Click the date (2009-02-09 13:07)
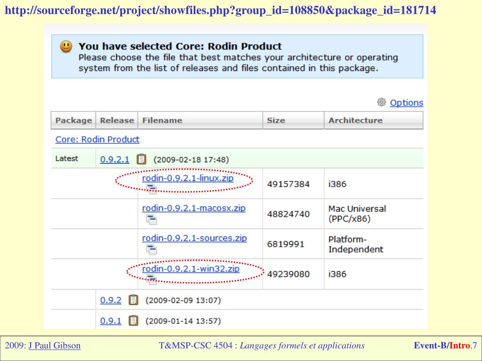Viewport: 482px width, 361px height. coord(183,300)
